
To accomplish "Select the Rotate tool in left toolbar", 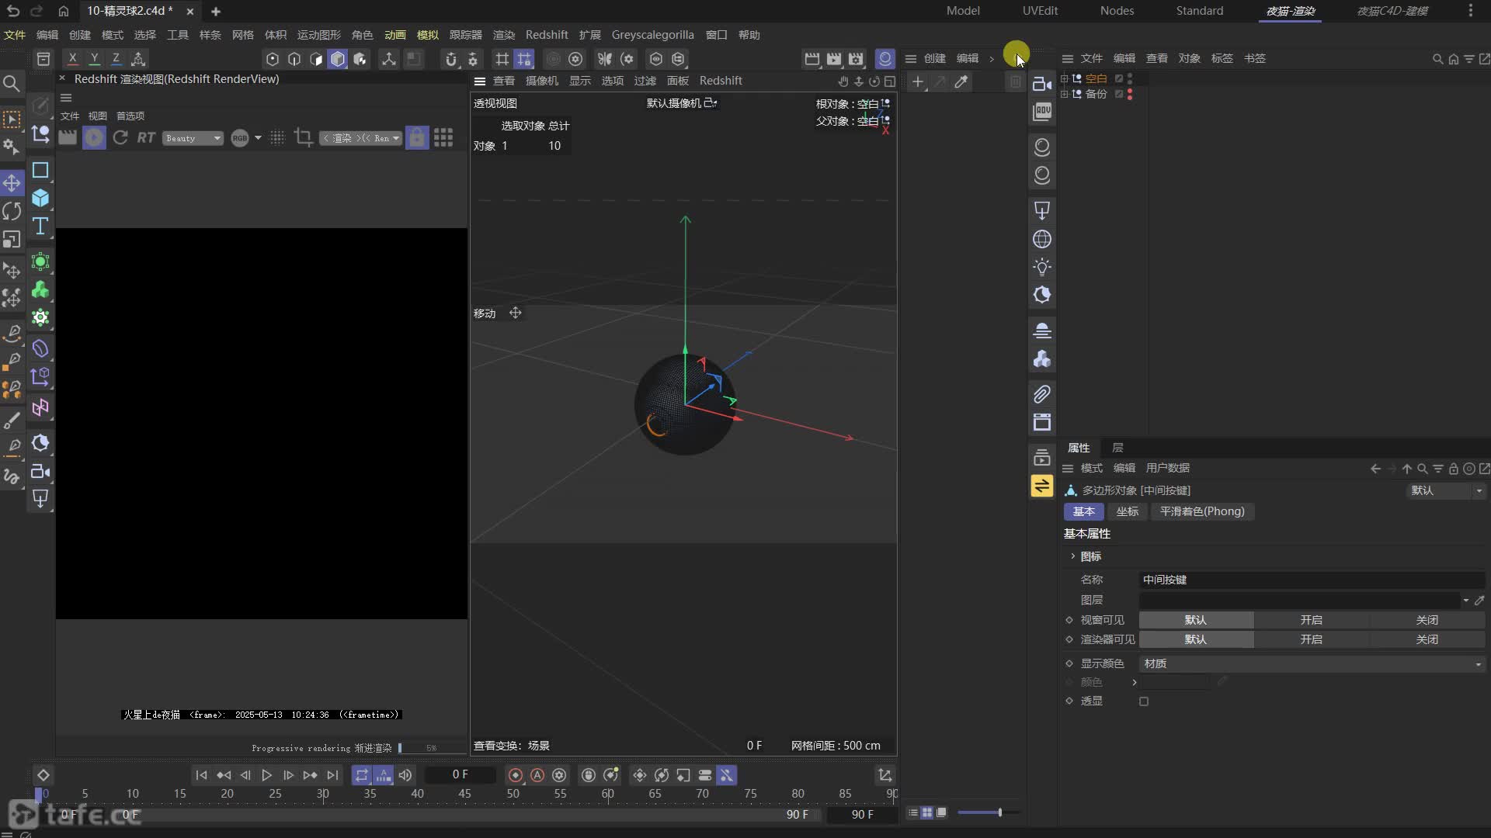I will coord(12,211).
